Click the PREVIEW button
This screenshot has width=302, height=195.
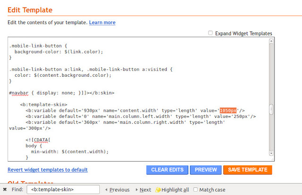coord(206,170)
